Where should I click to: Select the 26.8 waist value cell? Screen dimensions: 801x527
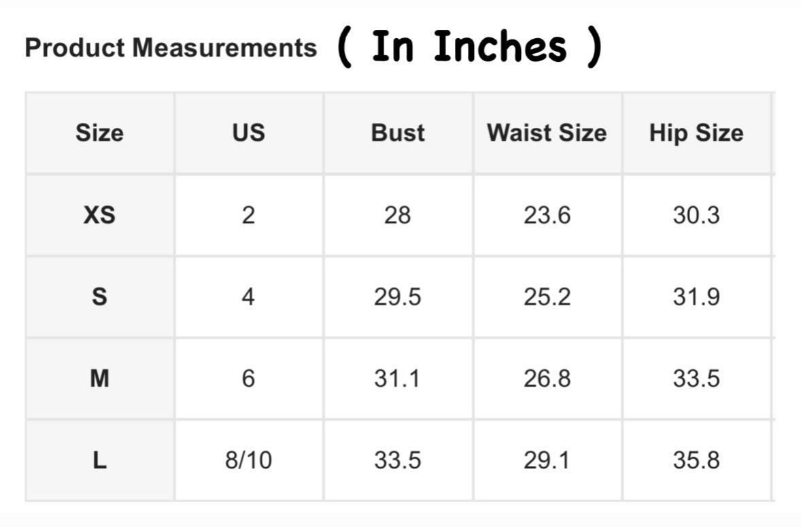click(x=547, y=378)
